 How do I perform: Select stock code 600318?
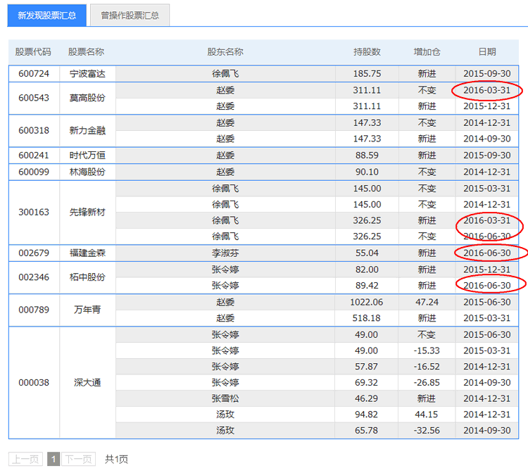pos(34,131)
